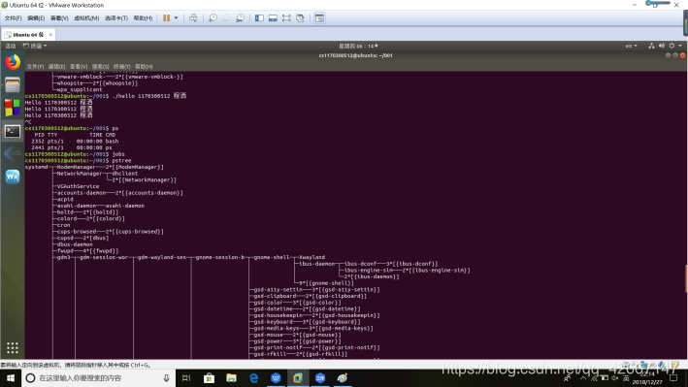Click the NetworkManager entry in pstree output
Image resolution: width=688 pixels, height=387 pixels.
(80, 174)
